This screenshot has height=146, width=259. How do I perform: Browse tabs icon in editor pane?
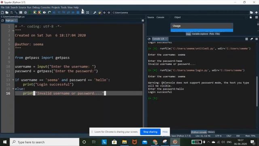(2, 21)
